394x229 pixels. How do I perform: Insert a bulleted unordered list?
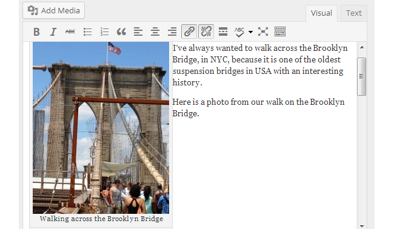(x=87, y=32)
